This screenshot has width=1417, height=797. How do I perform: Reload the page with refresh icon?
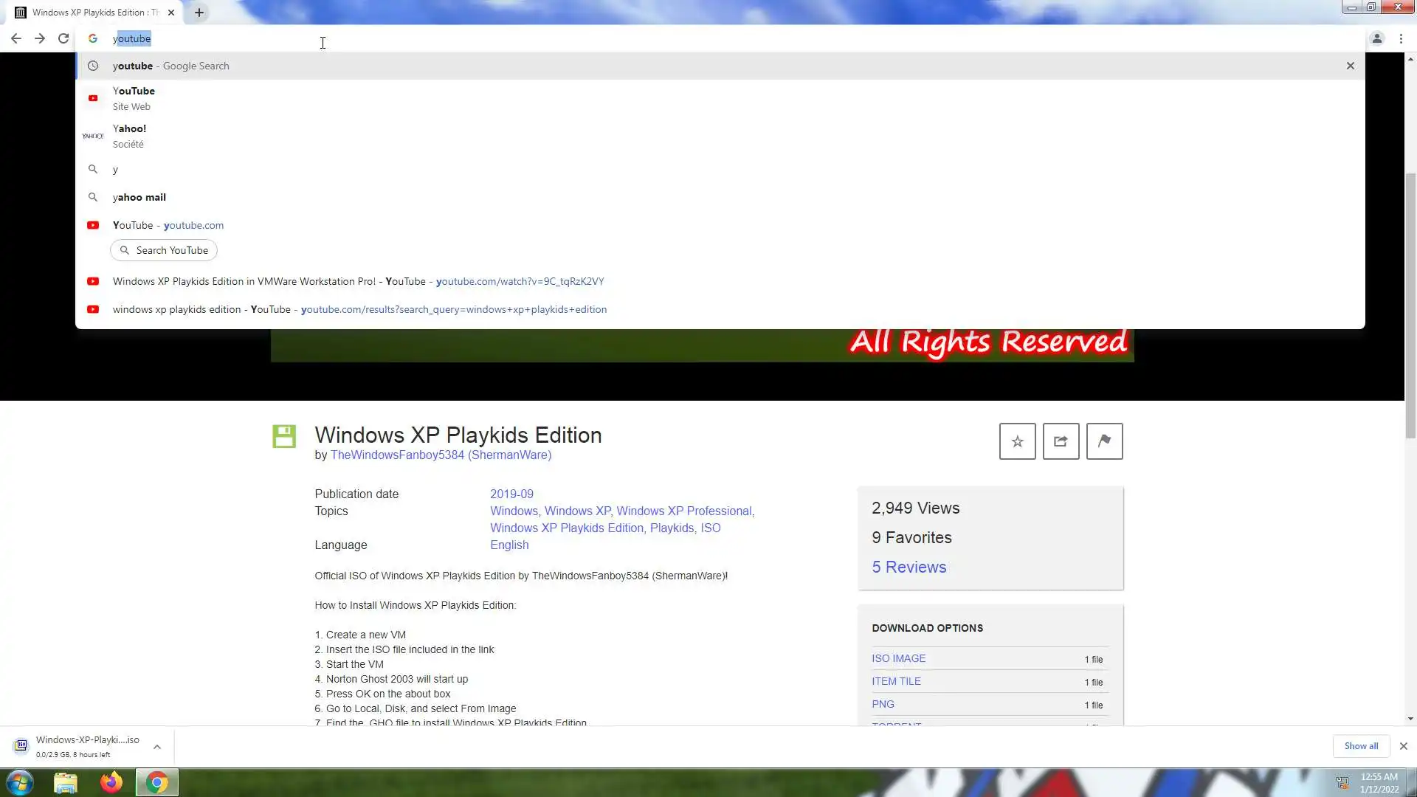(63, 38)
